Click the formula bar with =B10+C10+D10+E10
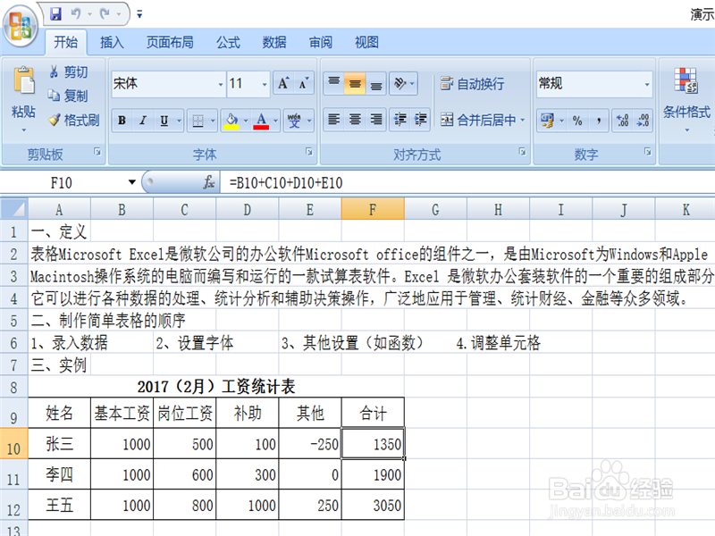Viewport: 715px width, 536px height. coord(467,183)
